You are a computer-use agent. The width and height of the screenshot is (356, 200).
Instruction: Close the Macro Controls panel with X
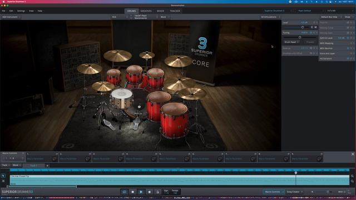point(353,154)
